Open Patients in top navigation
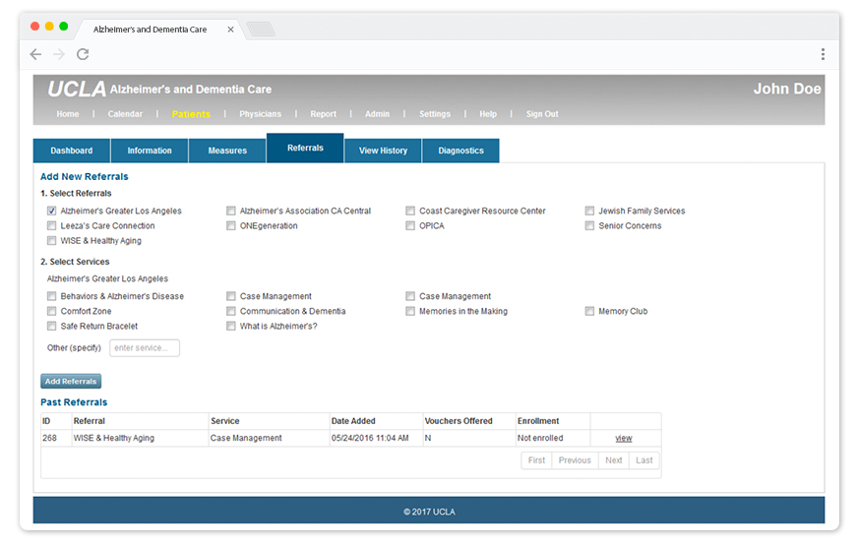This screenshot has height=548, width=858. point(191,114)
